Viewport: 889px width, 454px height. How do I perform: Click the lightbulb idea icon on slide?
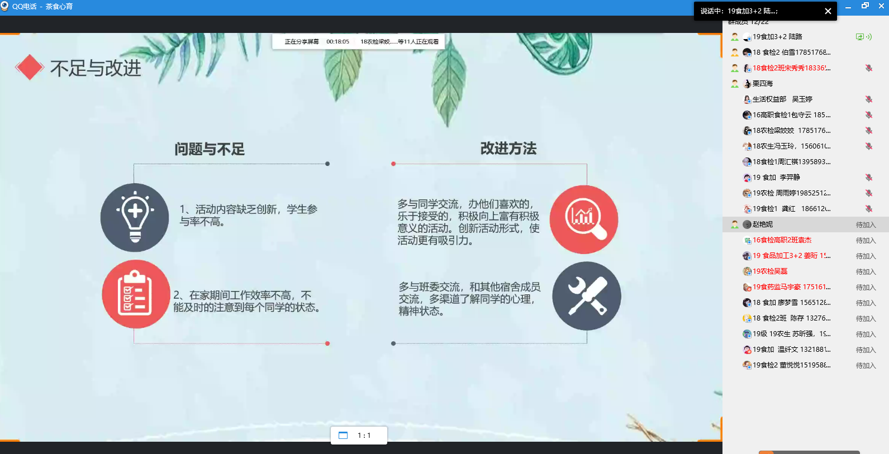[135, 217]
